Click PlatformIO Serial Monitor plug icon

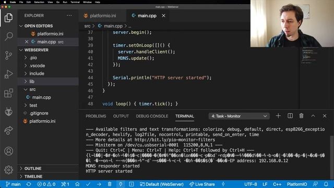[x=121, y=184]
